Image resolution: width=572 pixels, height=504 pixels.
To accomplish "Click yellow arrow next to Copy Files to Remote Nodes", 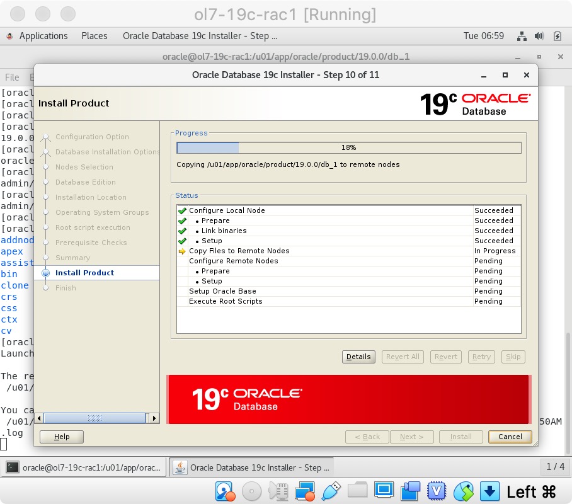I will pyautogui.click(x=182, y=251).
